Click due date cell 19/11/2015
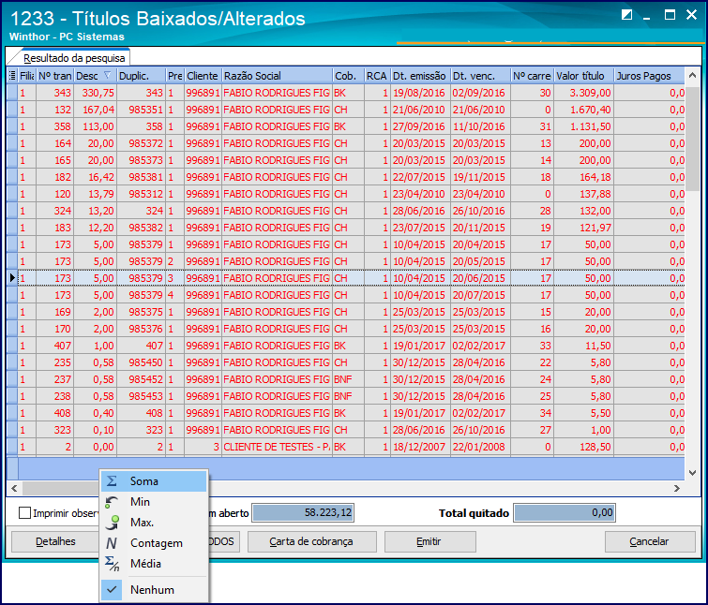This screenshot has width=708, height=605. click(480, 177)
